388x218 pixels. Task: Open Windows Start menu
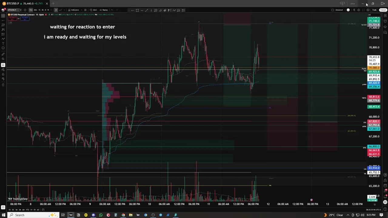(3, 215)
